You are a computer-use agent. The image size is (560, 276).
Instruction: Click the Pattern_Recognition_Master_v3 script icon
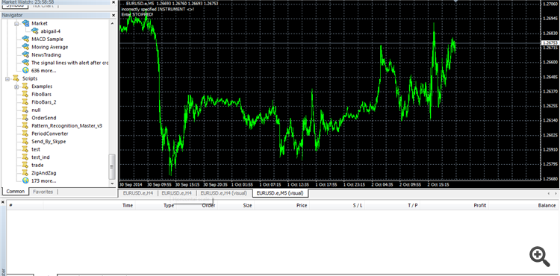click(x=25, y=125)
